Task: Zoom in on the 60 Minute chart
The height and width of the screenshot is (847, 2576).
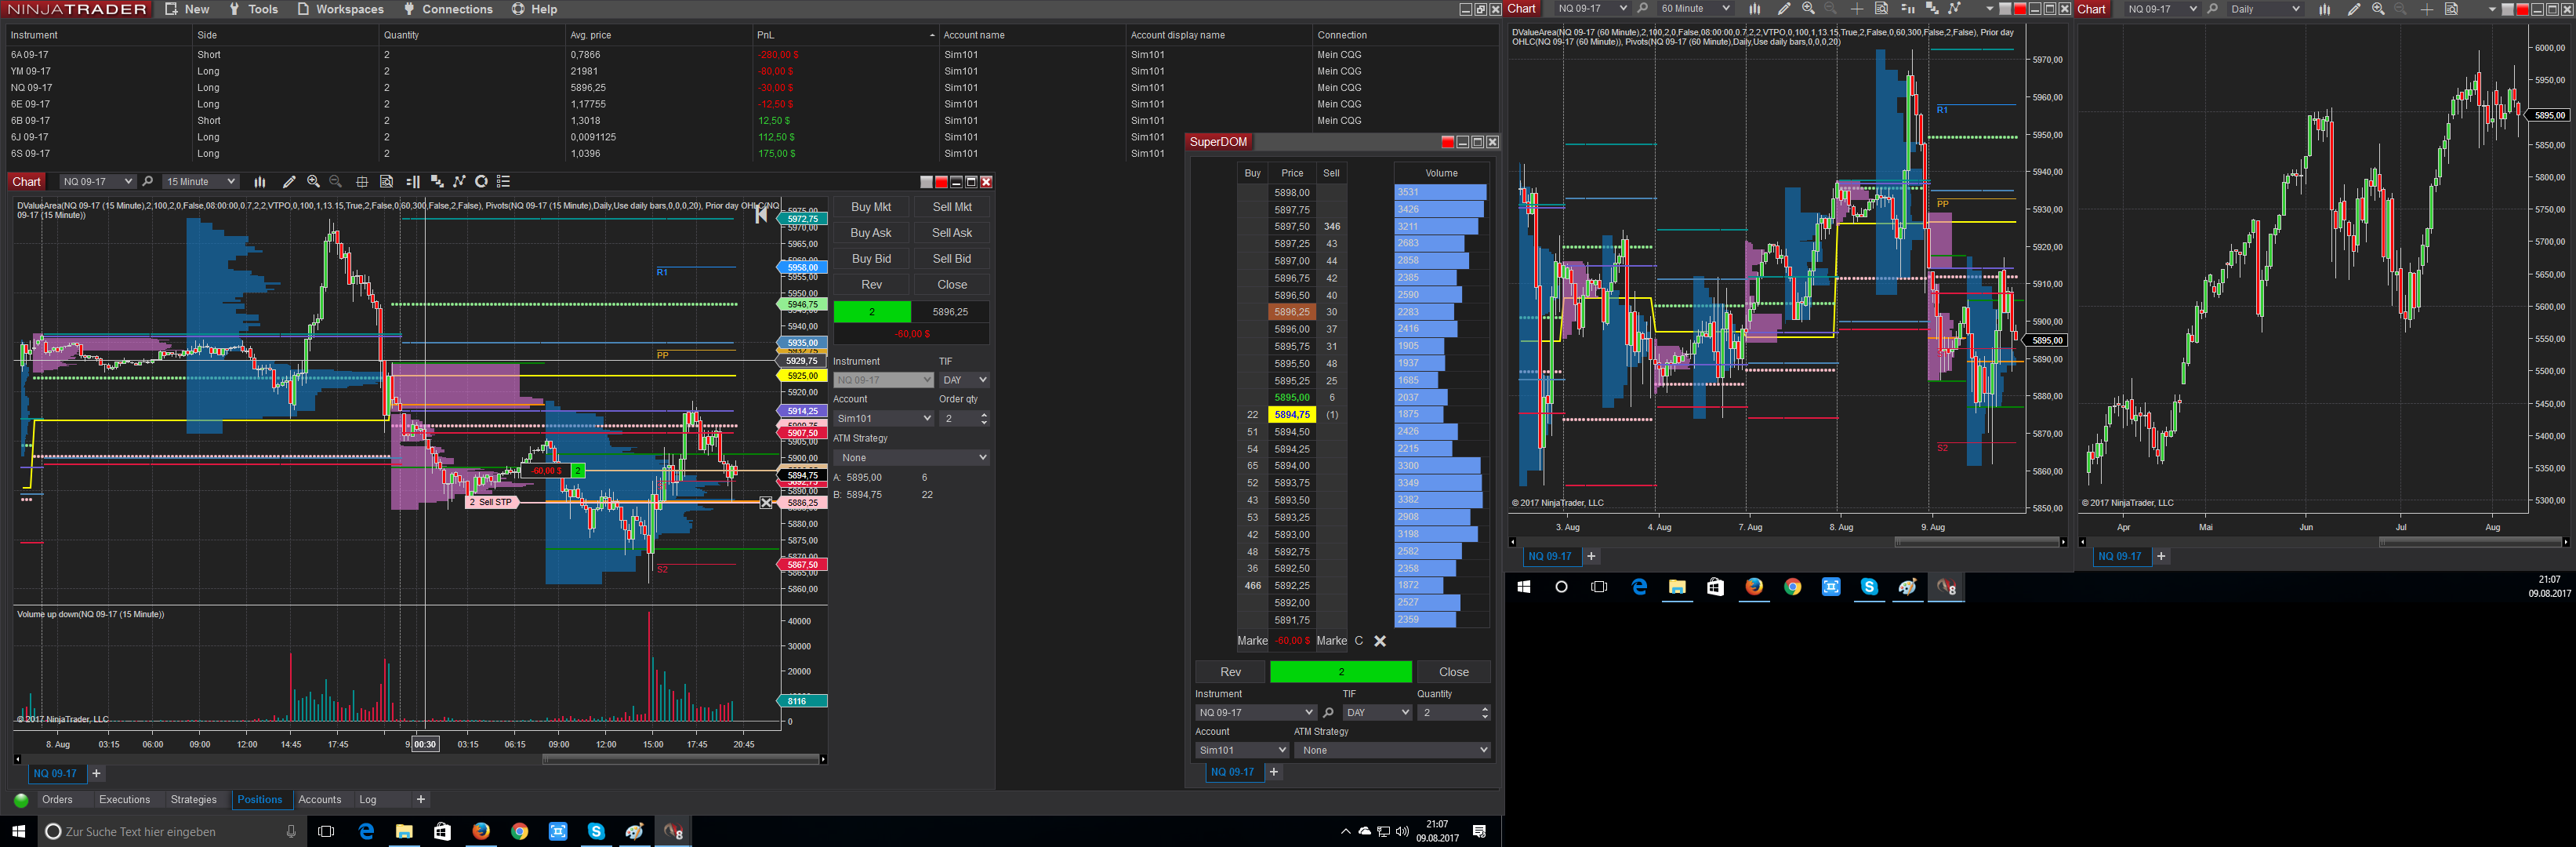Action: tap(1808, 9)
